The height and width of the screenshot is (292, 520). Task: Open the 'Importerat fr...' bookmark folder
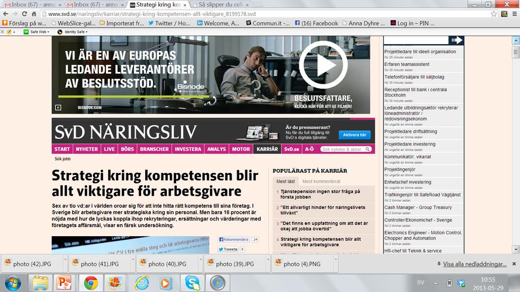(x=122, y=23)
